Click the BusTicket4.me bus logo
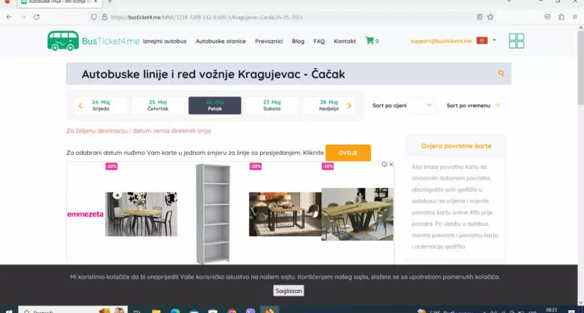Image resolution: width=584 pixels, height=313 pixels. 63,41
